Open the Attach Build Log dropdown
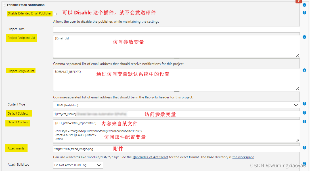310x171 pixels. pyautogui.click(x=78, y=165)
